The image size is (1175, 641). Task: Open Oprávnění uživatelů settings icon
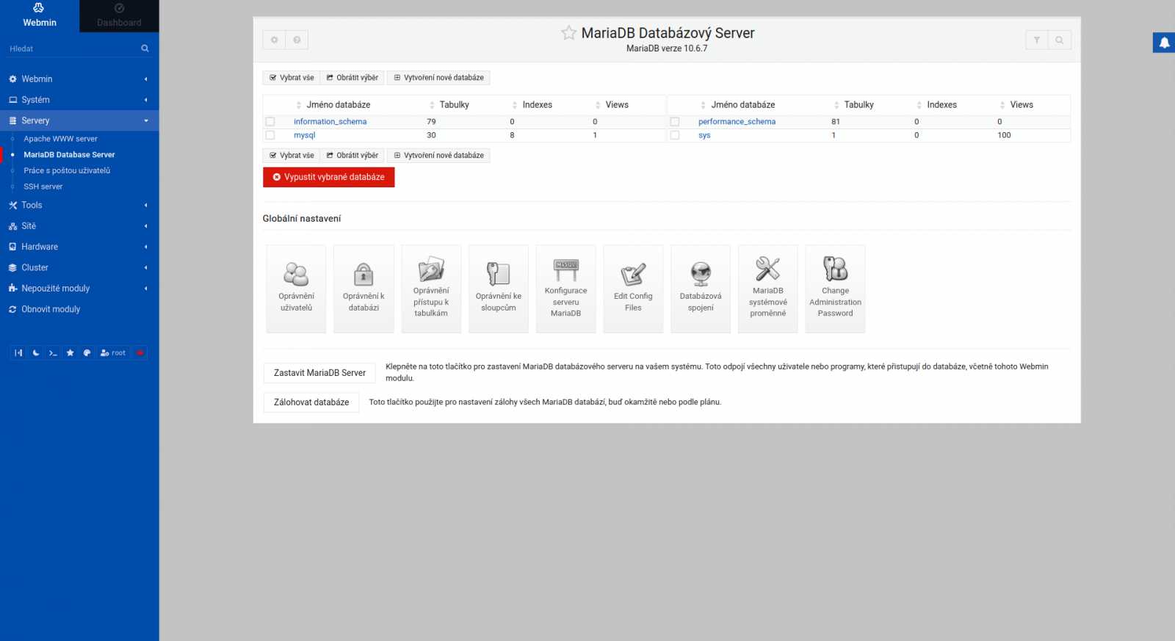(296, 289)
